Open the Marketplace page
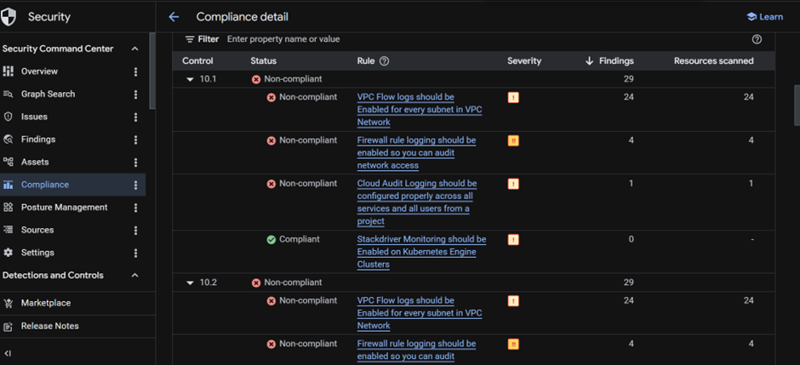Viewport: 800px width, 365px height. pos(45,303)
